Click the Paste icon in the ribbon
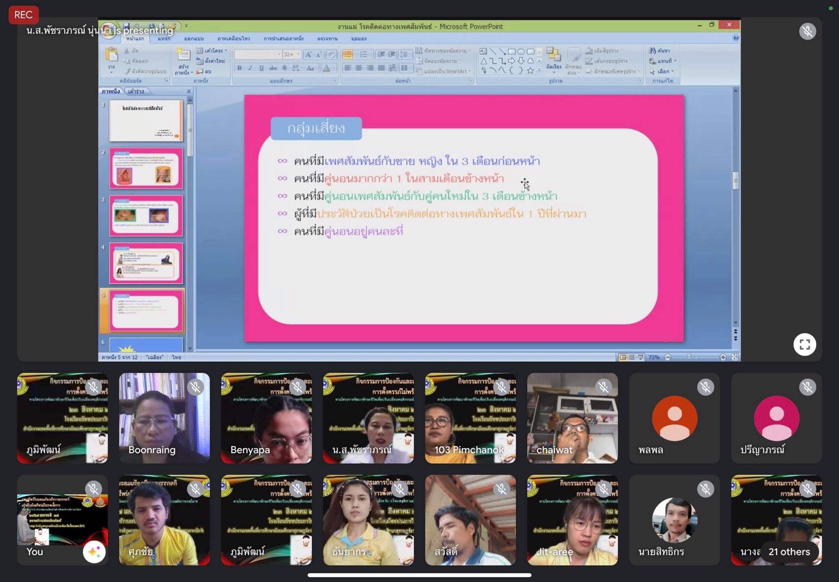 (111, 56)
